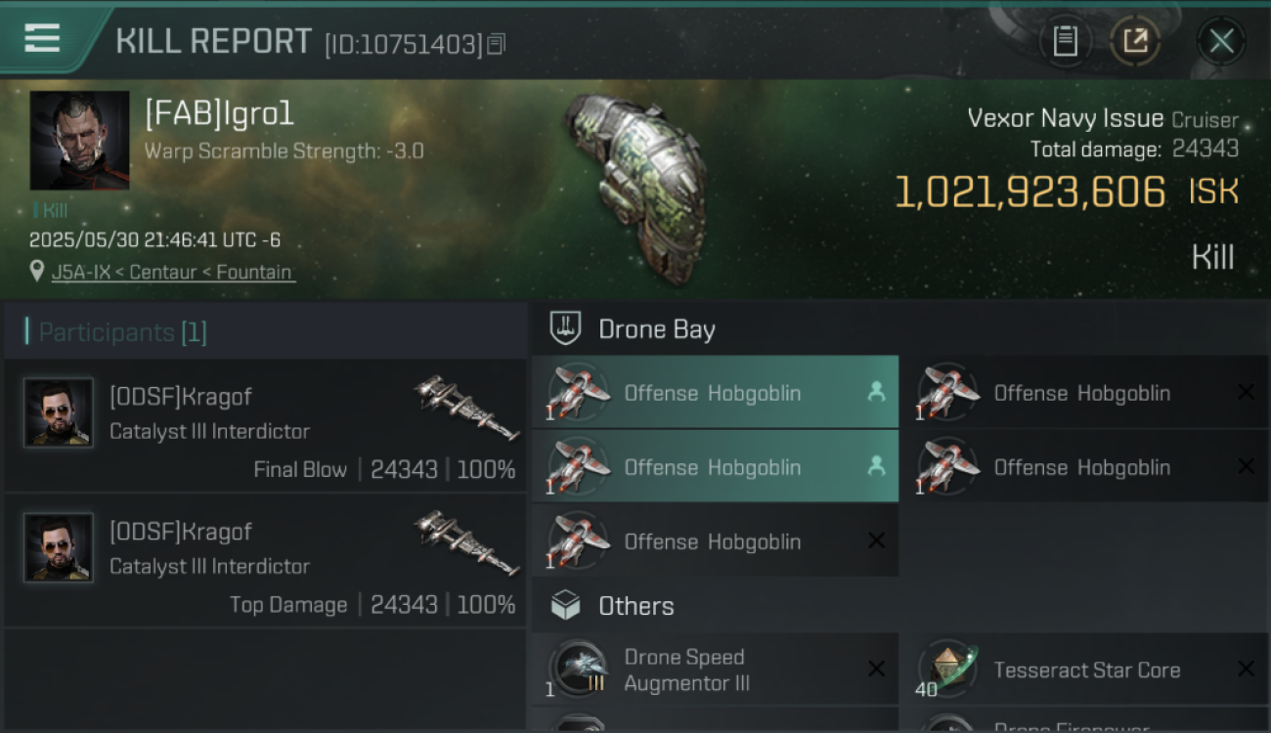The image size is (1271, 733).
Task: Select the second highlighted Offense Hobgoblin drone
Action: click(x=716, y=467)
